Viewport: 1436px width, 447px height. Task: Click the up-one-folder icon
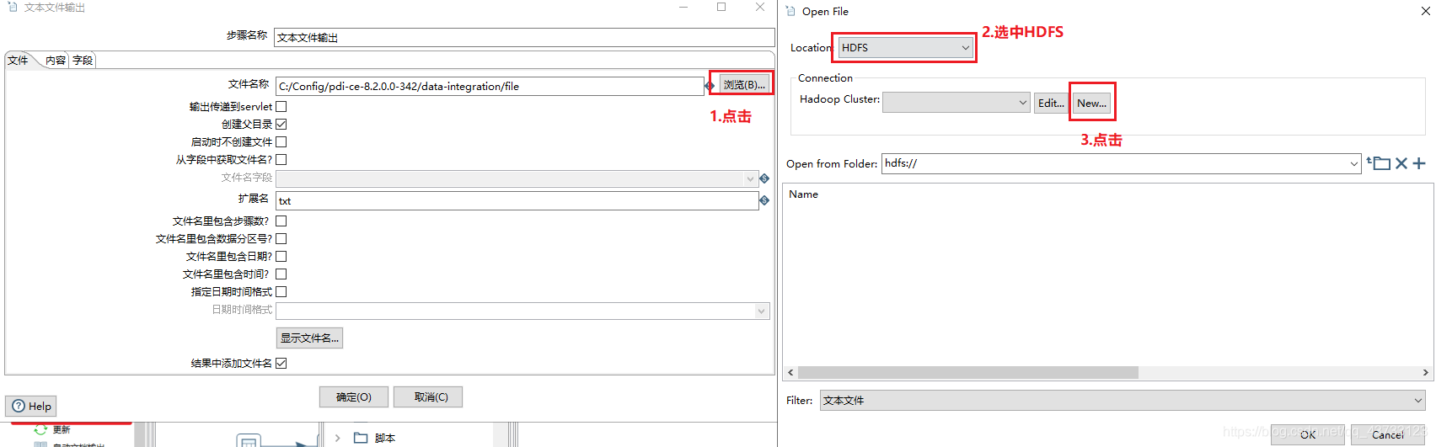point(1379,163)
